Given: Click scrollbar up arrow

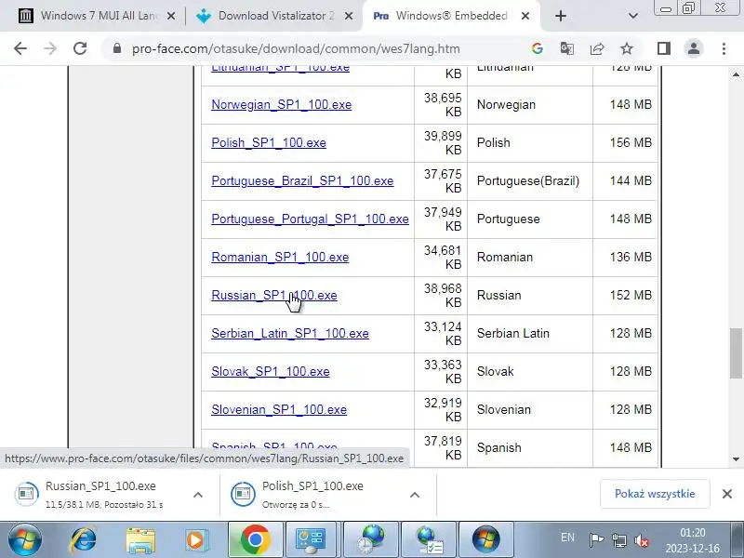Looking at the screenshot, I should coord(736,74).
